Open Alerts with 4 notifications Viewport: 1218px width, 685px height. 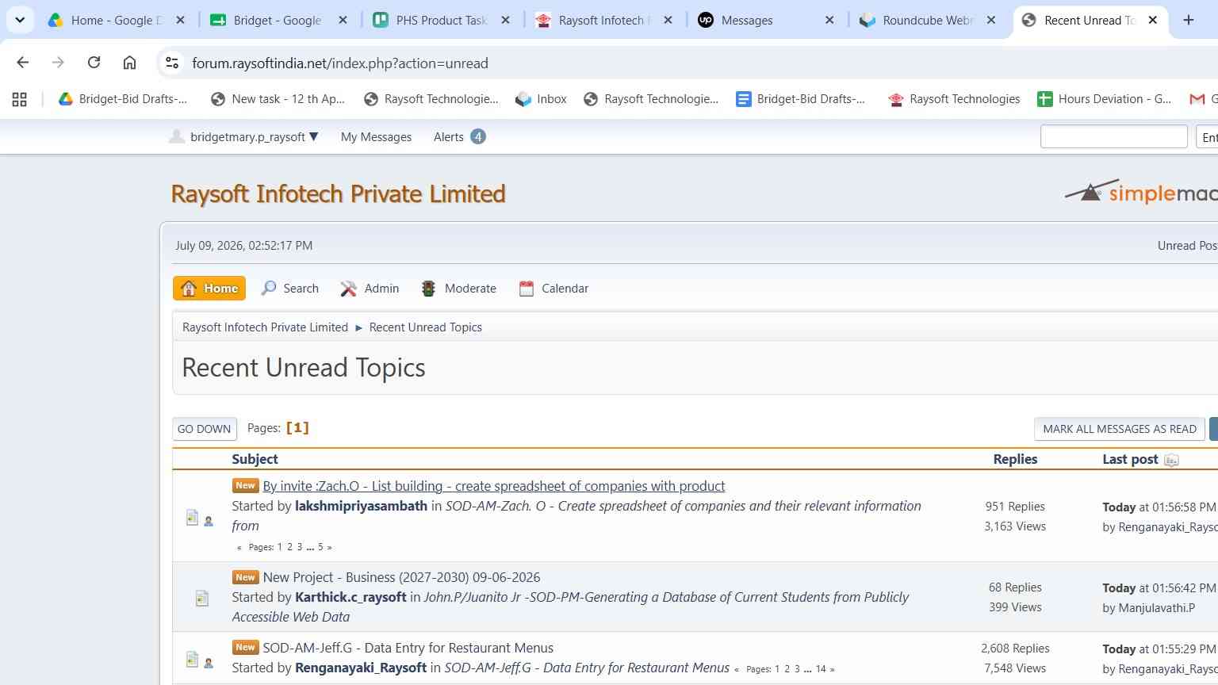[x=459, y=137]
